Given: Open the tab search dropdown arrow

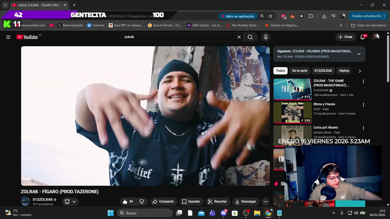Looking at the screenshot, I should [x=5, y=5].
